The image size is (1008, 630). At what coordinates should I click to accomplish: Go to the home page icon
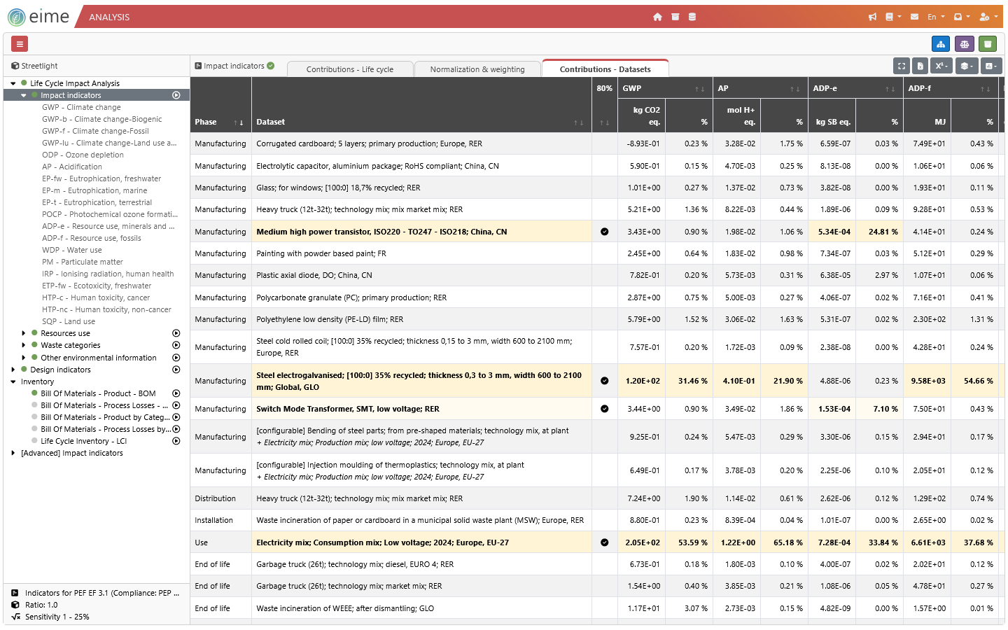click(657, 17)
